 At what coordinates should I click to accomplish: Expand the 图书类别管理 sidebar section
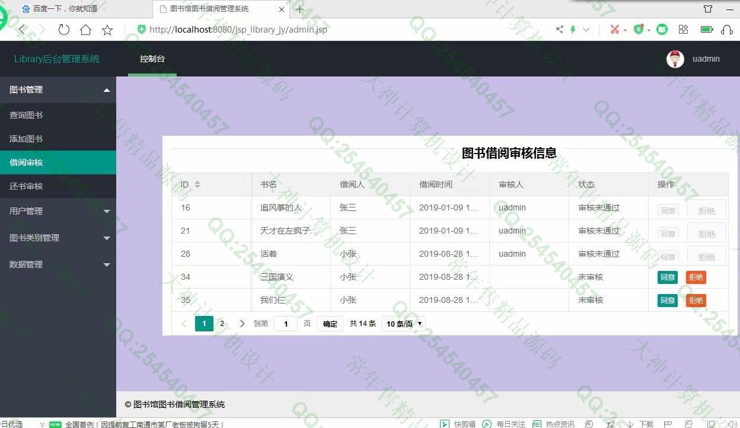(58, 238)
